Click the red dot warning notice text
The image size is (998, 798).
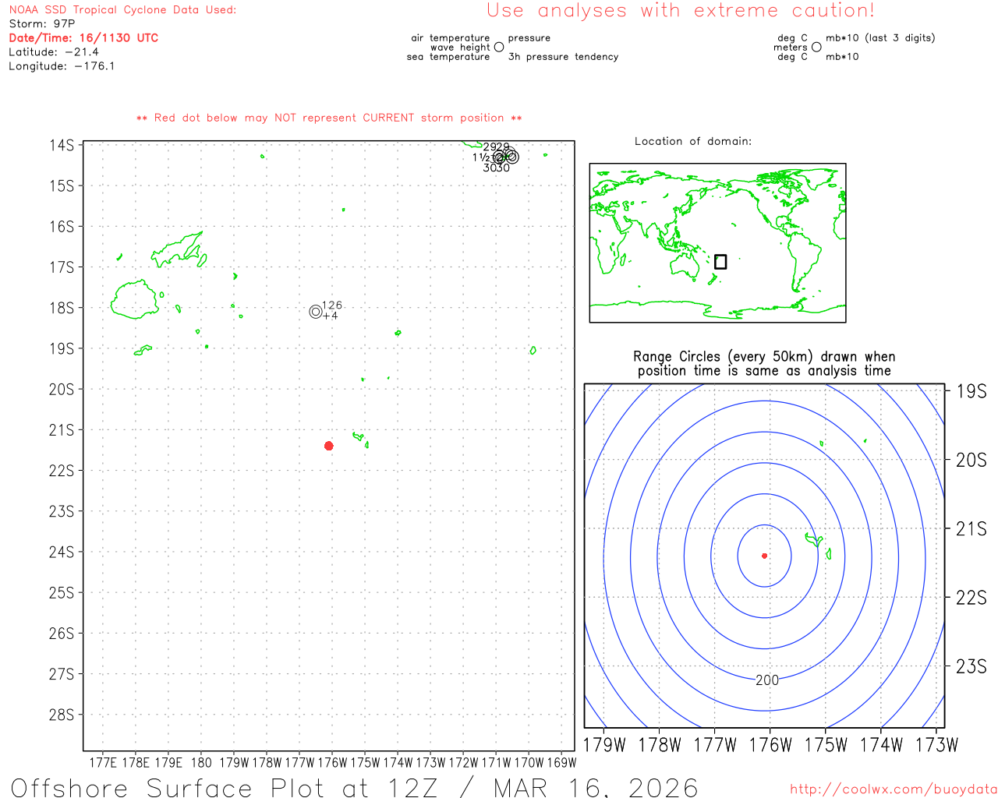(x=329, y=118)
